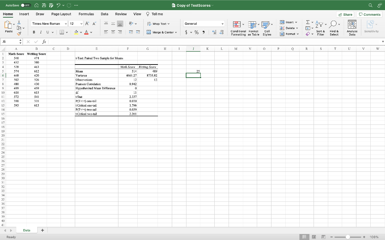Switch to the Formulas tab
Screen dimensions: 385x240
(x=86, y=14)
